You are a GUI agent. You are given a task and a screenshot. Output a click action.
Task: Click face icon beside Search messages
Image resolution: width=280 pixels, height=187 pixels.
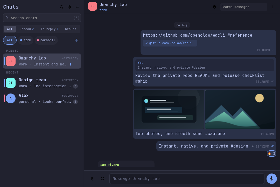pyautogui.click(x=214, y=7)
